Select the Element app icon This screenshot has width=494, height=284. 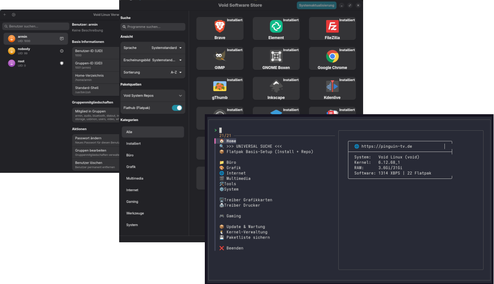[276, 27]
